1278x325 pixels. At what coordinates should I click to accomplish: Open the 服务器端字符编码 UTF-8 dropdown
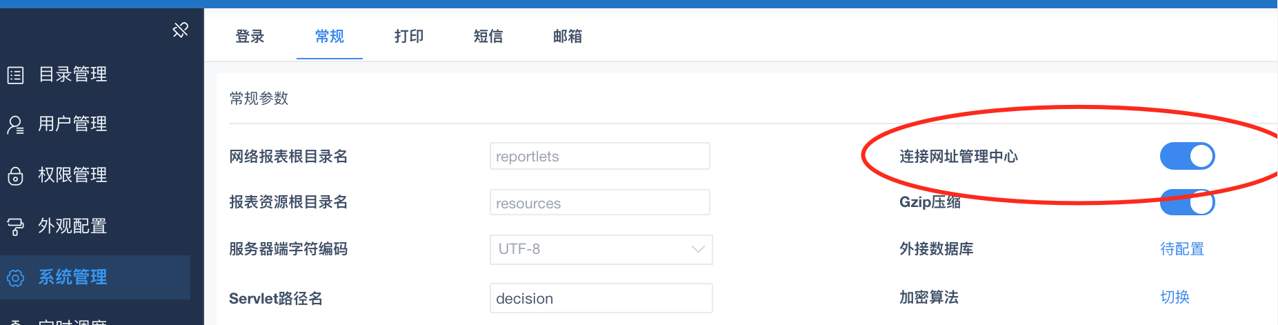click(x=601, y=249)
